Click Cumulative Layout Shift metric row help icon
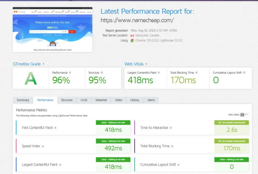Screen dimensions: 258x174 178,165
